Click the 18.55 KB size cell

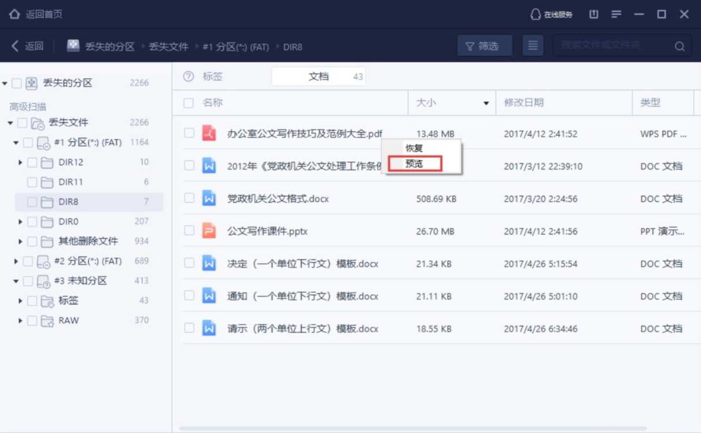pos(433,328)
